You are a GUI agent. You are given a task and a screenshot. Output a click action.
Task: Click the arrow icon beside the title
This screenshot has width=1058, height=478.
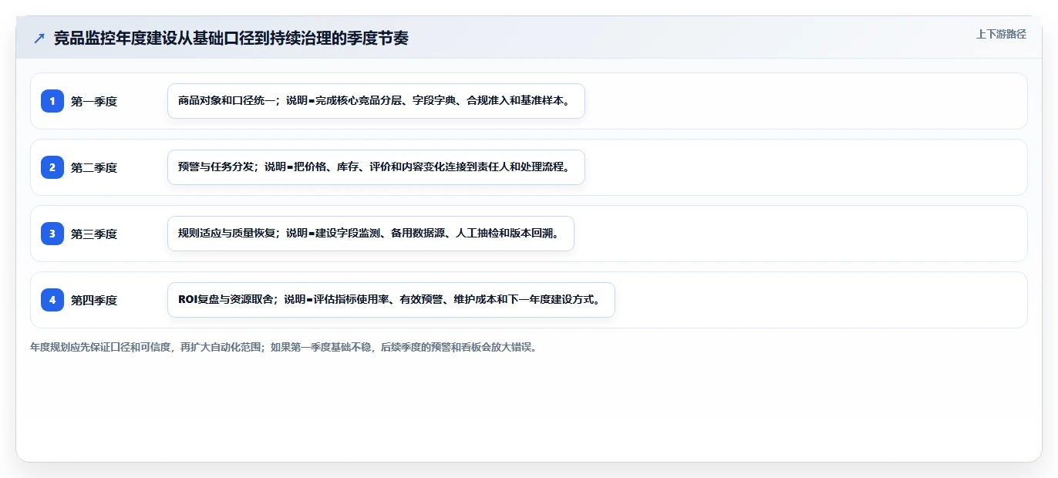39,39
